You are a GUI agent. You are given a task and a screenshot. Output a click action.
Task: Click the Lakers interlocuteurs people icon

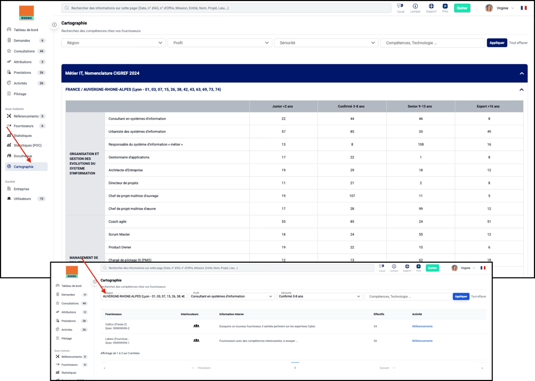point(196,340)
